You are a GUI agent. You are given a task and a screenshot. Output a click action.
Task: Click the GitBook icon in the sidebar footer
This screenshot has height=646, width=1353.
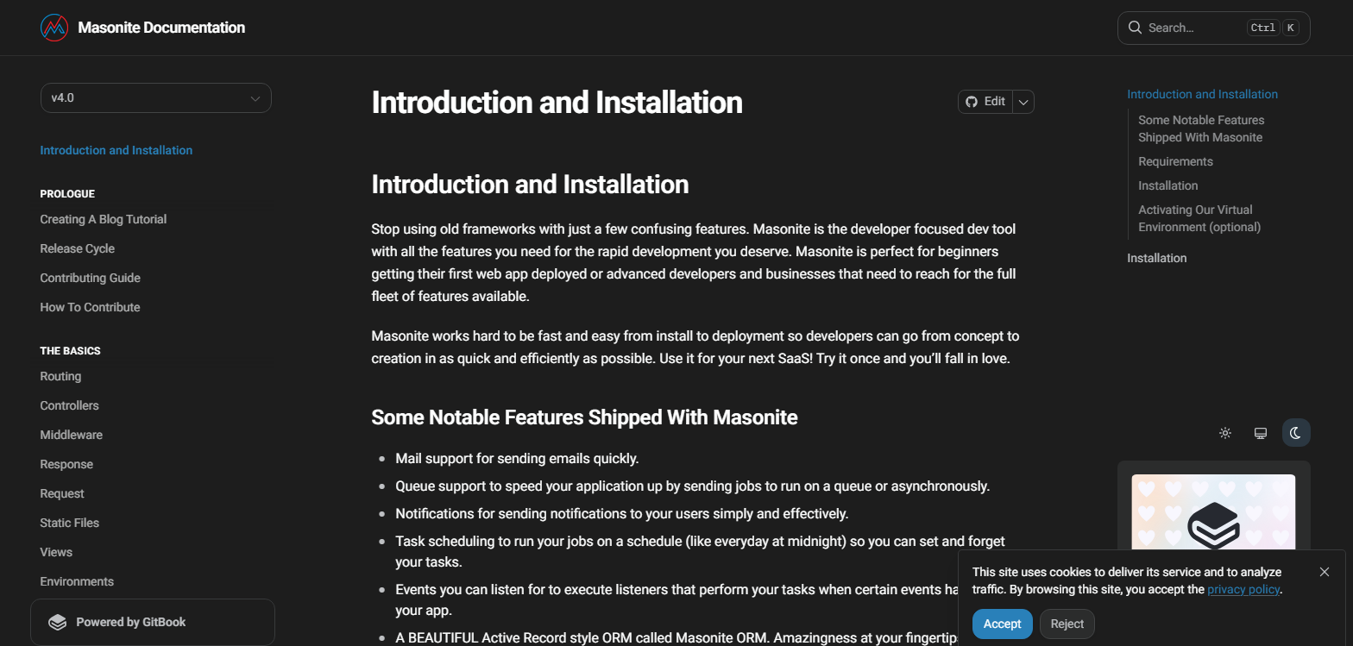(x=57, y=621)
